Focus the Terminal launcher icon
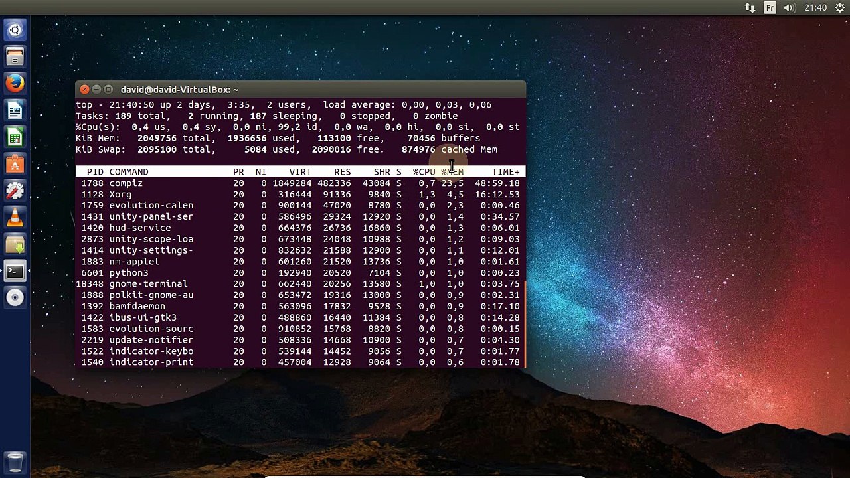This screenshot has height=478, width=850. point(15,271)
